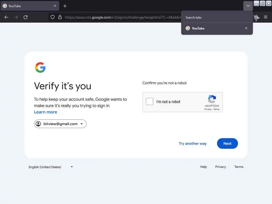Go back to the previous page
The image size is (272, 204).
6,17
